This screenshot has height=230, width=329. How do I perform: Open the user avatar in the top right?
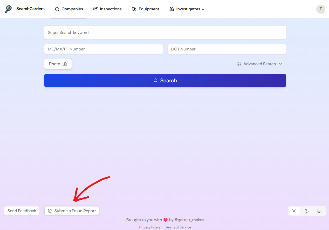321,9
